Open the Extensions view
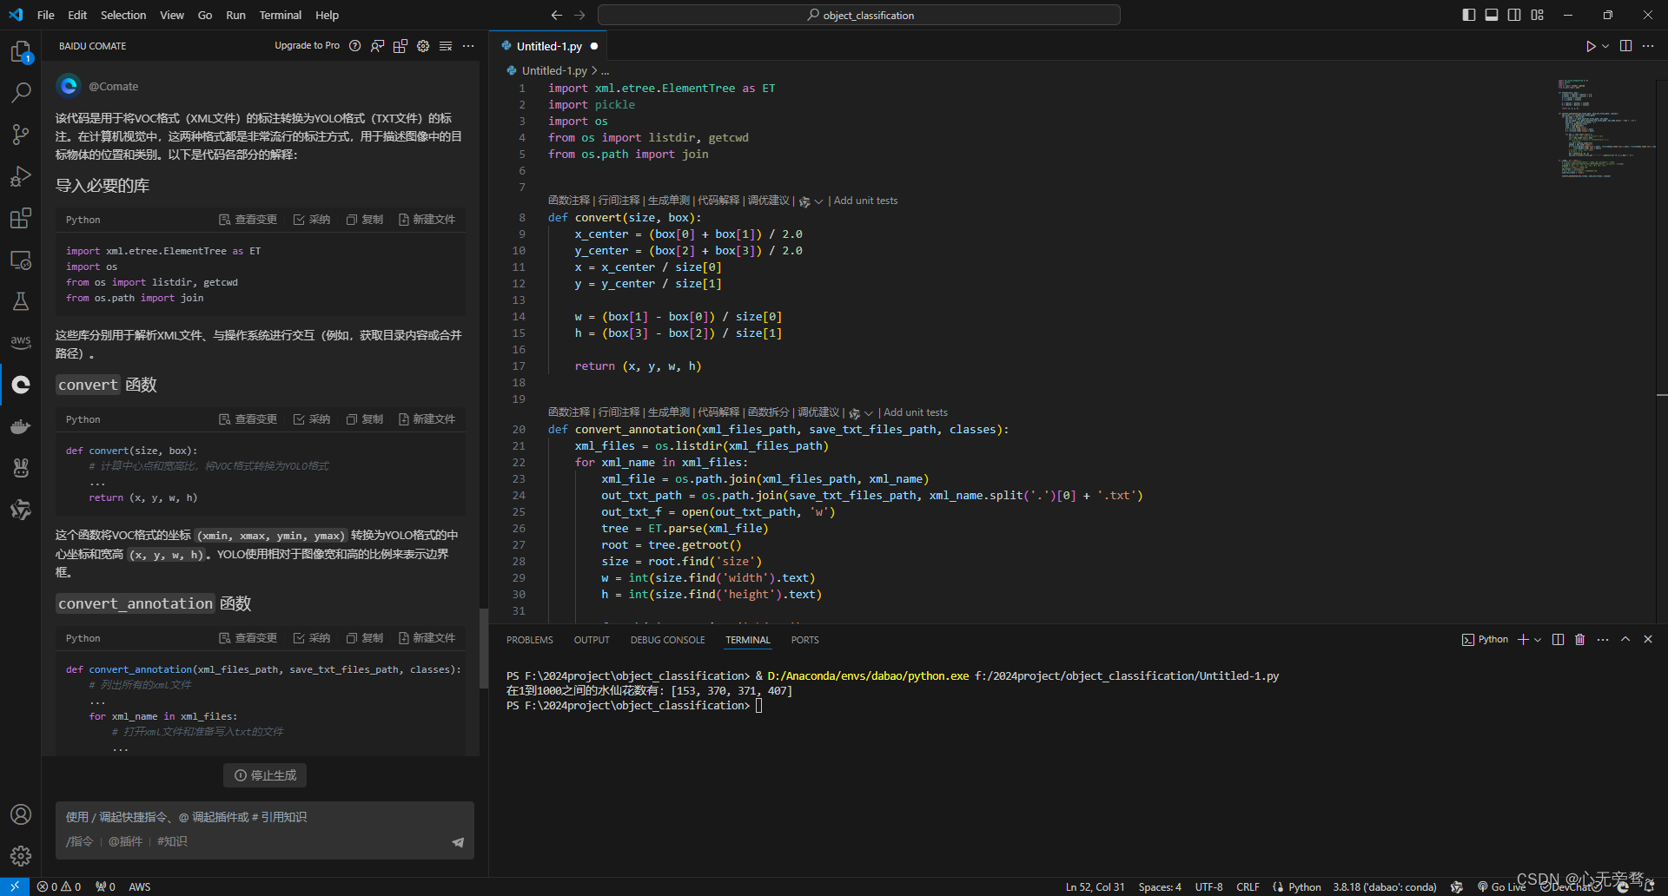Viewport: 1668px width, 896px height. tap(21, 218)
